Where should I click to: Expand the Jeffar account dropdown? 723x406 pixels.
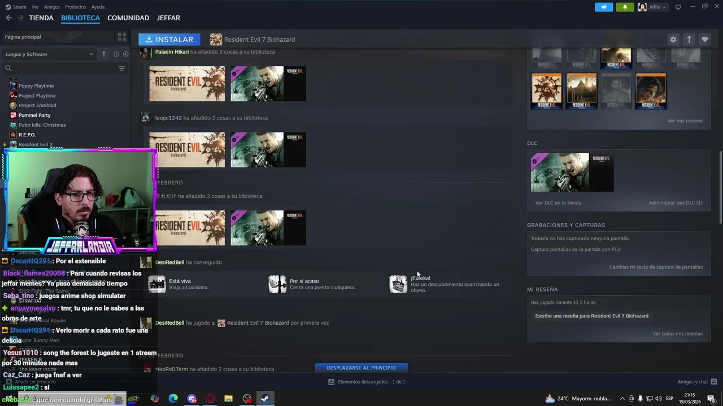click(652, 7)
